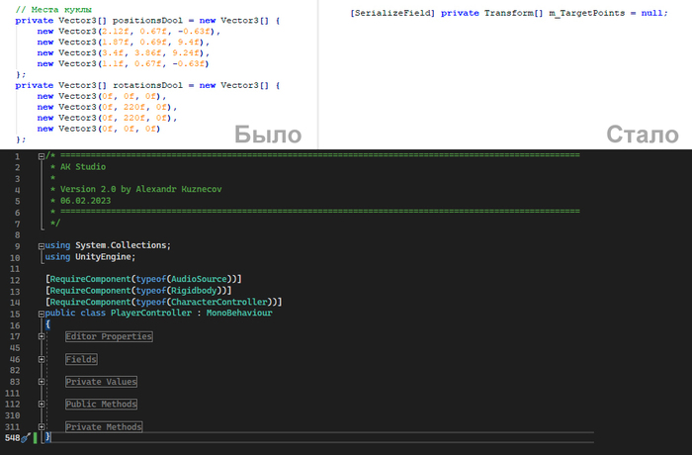Expand the Private Values region
The height and width of the screenshot is (455, 692).
[x=42, y=382]
